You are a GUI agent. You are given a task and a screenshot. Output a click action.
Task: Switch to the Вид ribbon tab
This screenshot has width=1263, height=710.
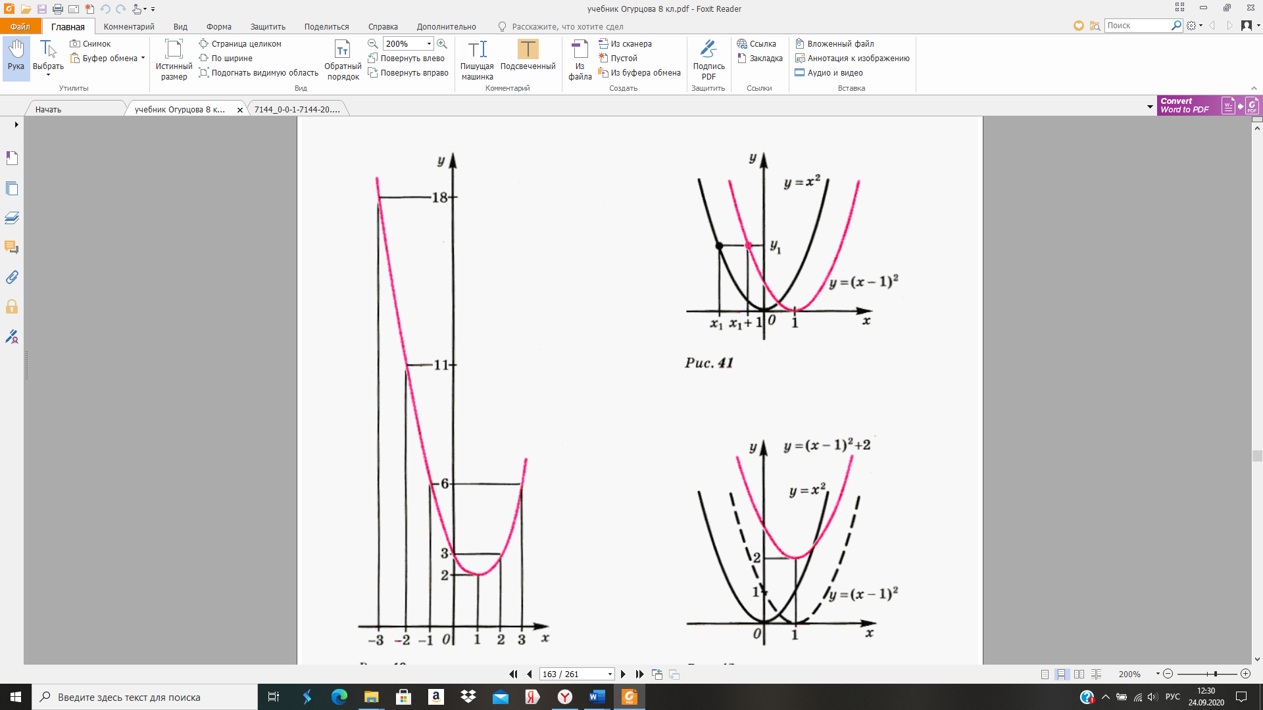[x=180, y=26]
